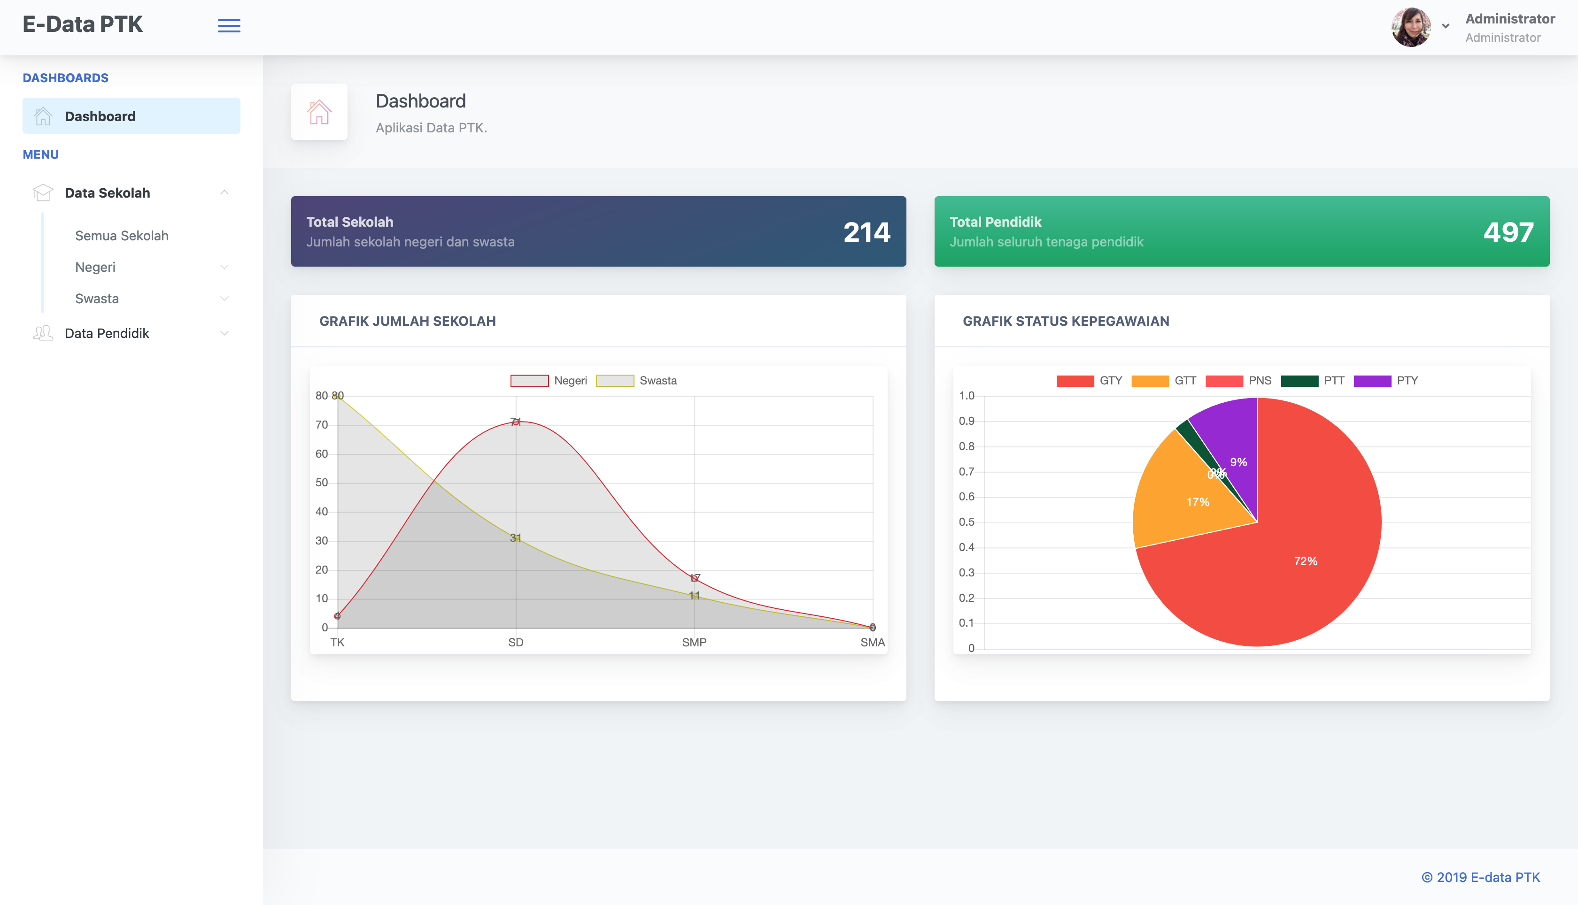
Task: Click the Administrator user name
Action: (x=1510, y=19)
